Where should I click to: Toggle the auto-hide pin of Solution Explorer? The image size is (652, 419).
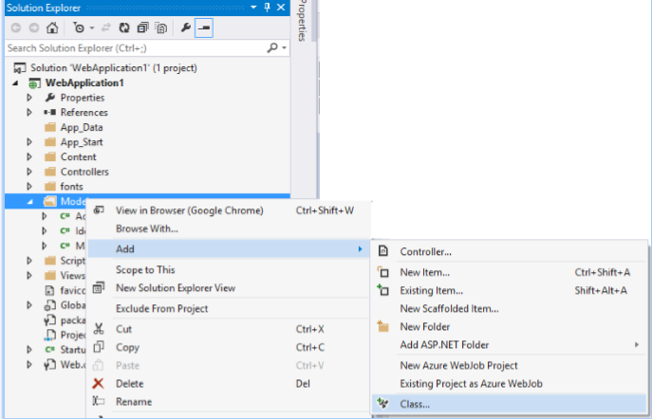[x=267, y=8]
